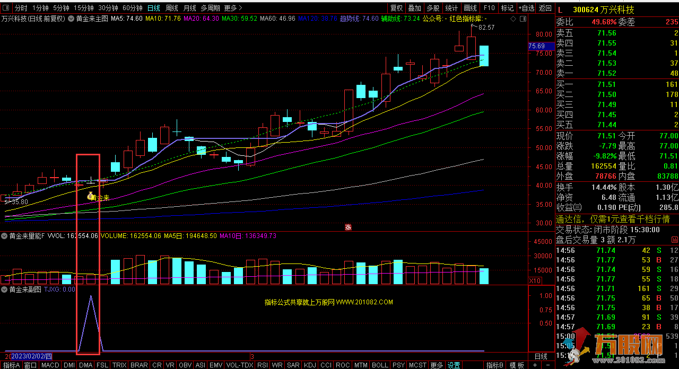This screenshot has width=679, height=369.
Task: Select the MTM indicator
Action: point(361,365)
